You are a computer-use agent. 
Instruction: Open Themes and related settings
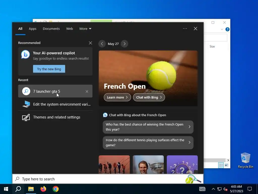tap(55, 117)
